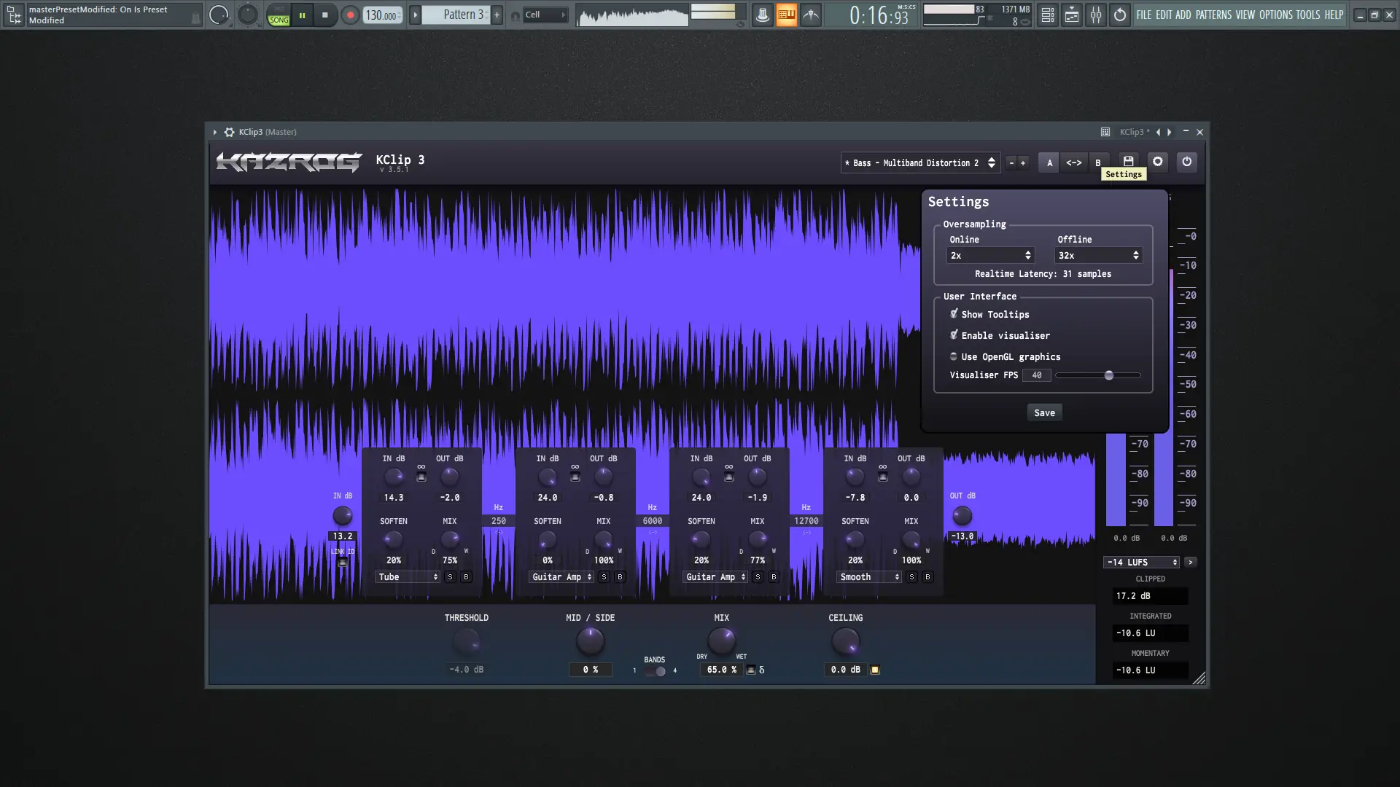Open the FL Studio mixer icon
The width and height of the screenshot is (1400, 787).
tap(1096, 15)
